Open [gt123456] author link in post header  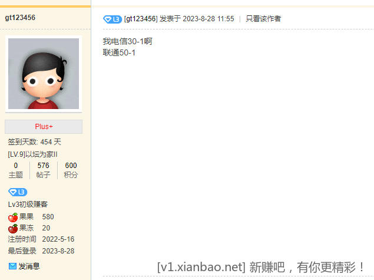coord(141,19)
